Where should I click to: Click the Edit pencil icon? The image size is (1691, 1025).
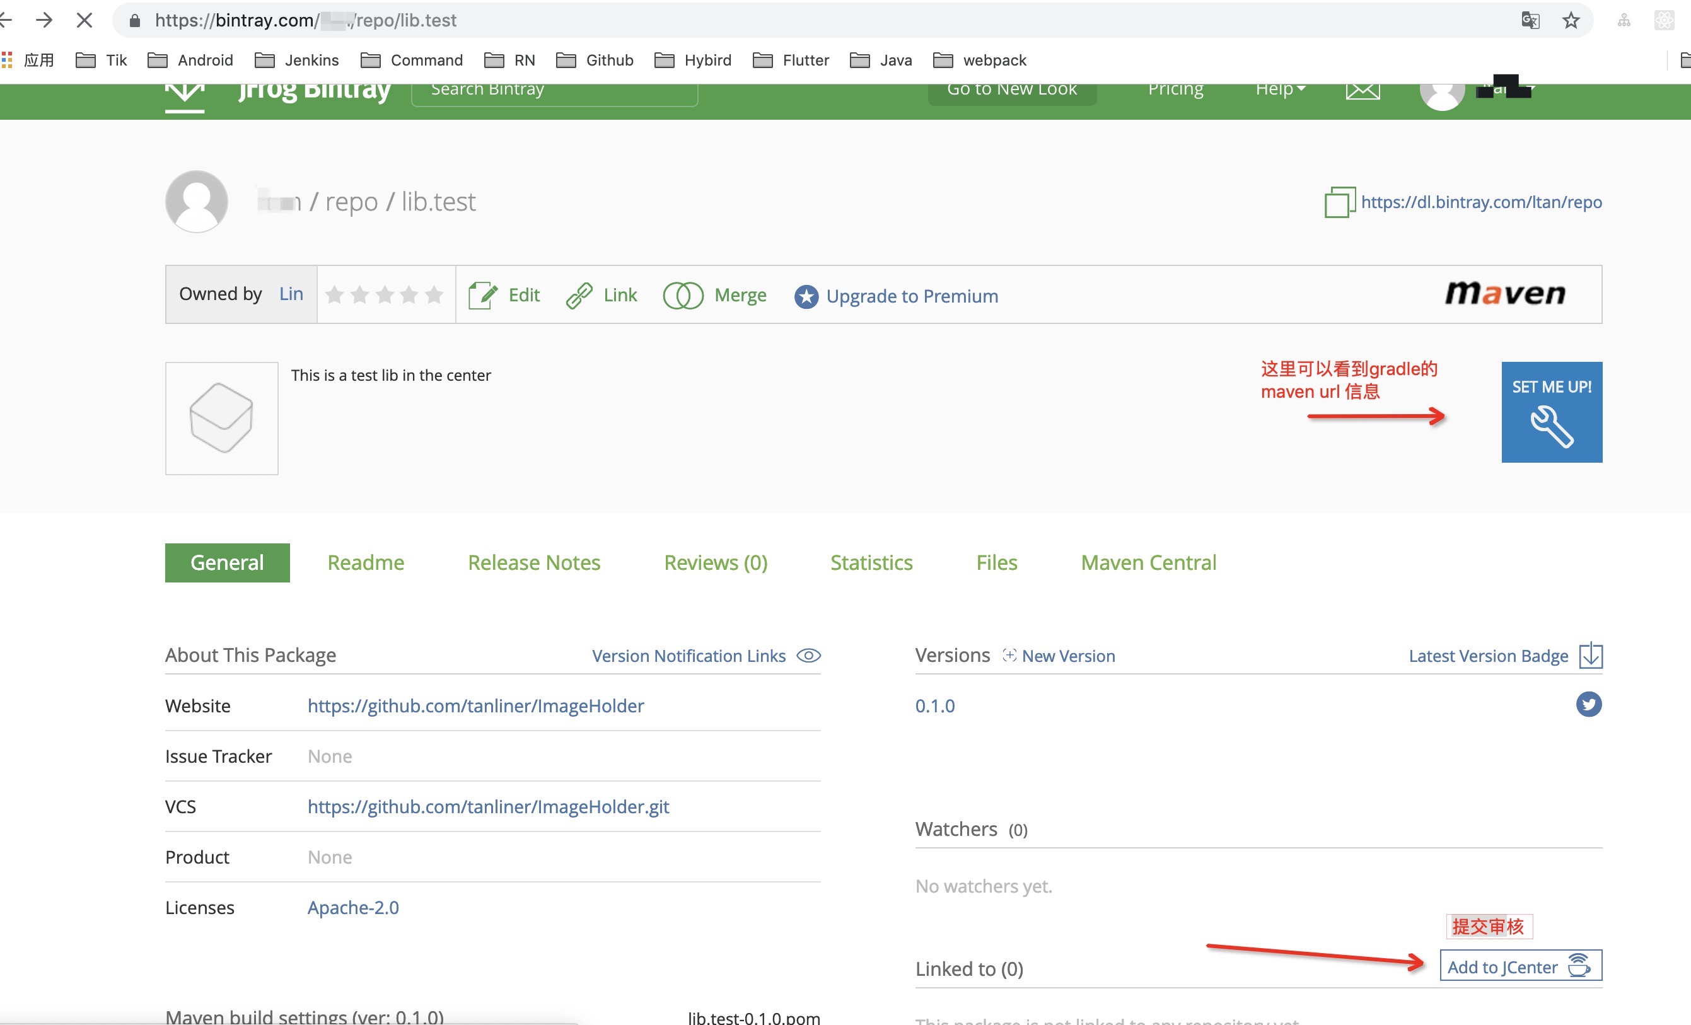pos(482,295)
